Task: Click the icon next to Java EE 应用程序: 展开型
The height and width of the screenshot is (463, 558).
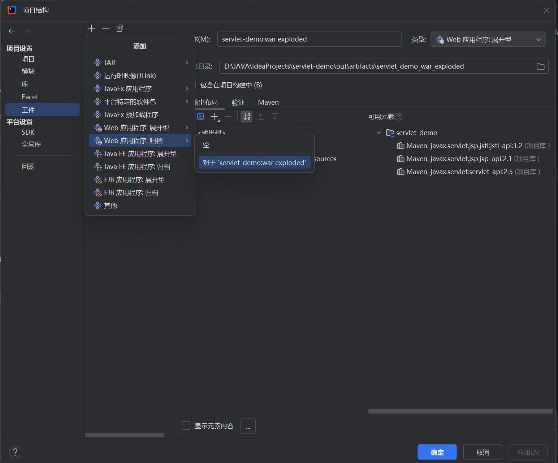Action: point(98,154)
